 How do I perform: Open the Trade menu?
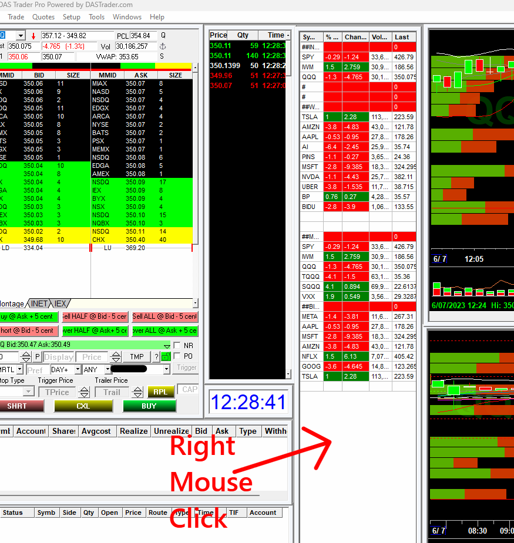point(16,17)
